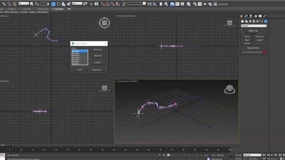Select the Helpers category icon
This screenshot has height=160, width=285.
tap(258, 21)
